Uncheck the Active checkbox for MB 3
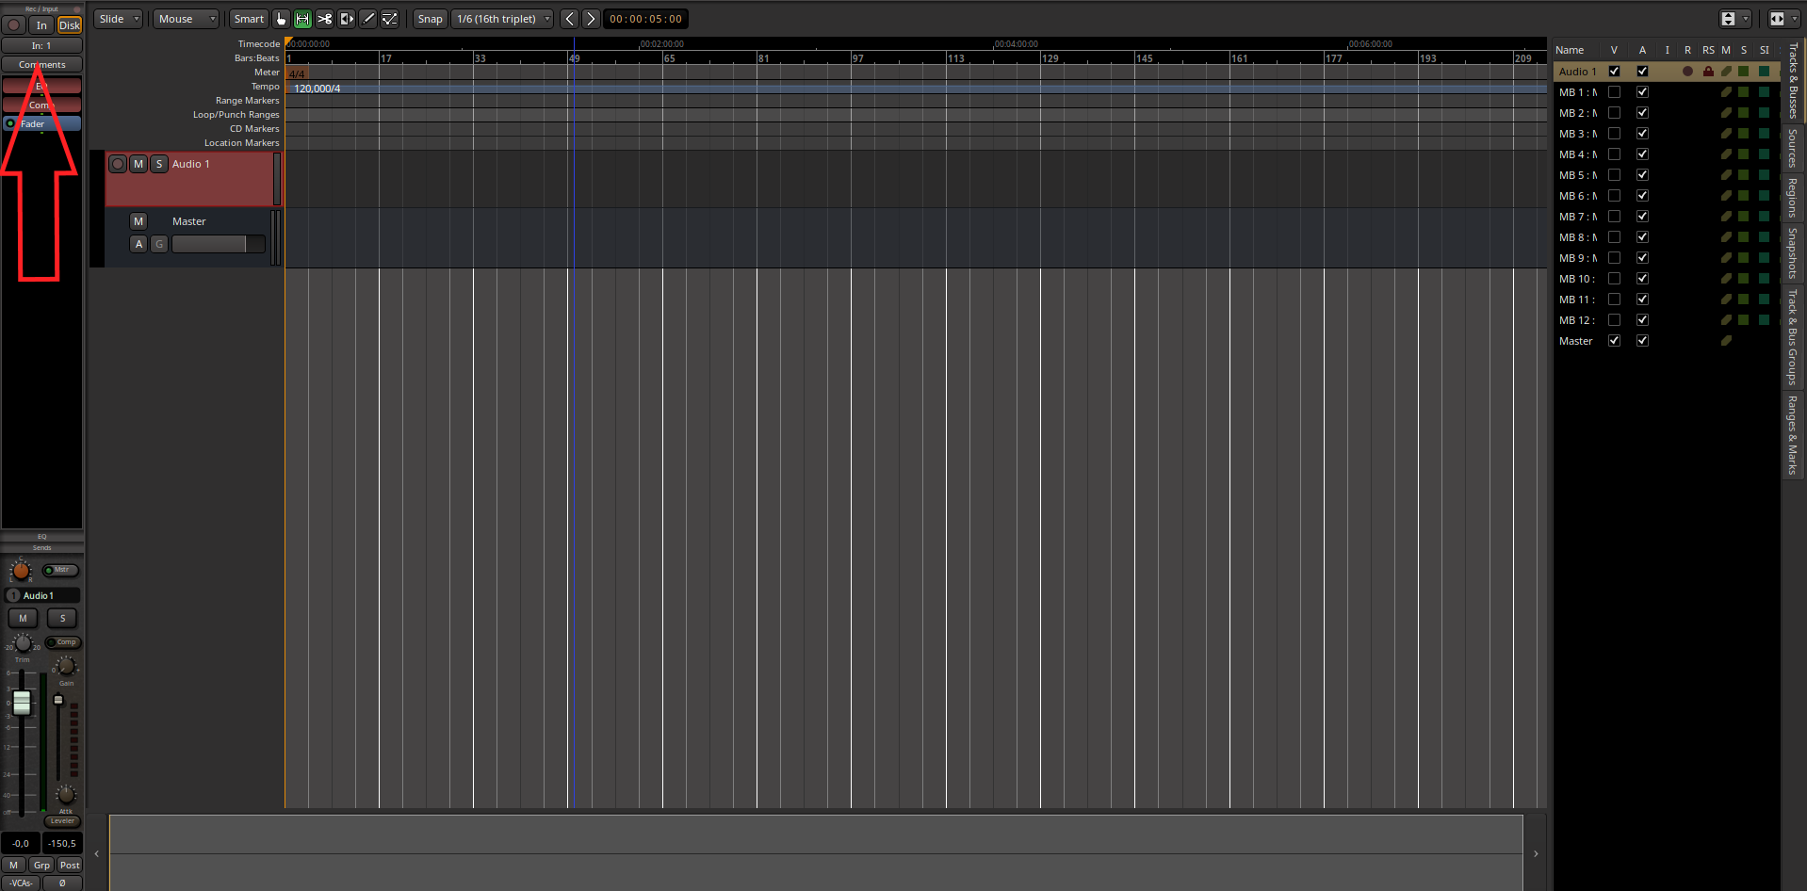1807x891 pixels. pyautogui.click(x=1642, y=134)
